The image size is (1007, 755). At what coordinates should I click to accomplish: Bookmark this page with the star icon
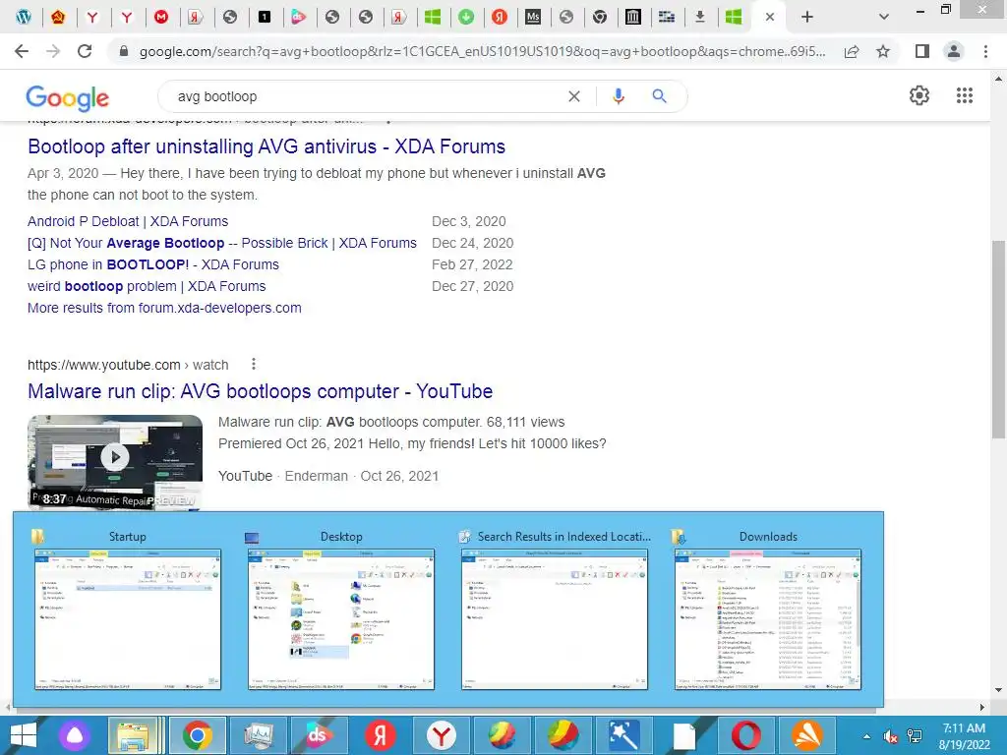883,51
